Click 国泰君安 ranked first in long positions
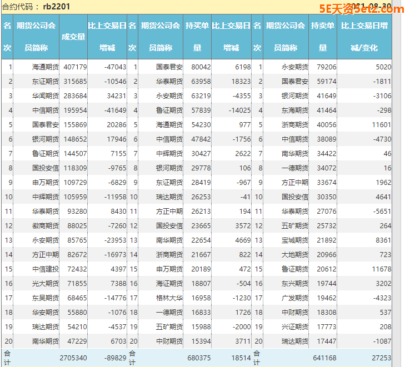This screenshot has width=405, height=367. click(x=169, y=67)
